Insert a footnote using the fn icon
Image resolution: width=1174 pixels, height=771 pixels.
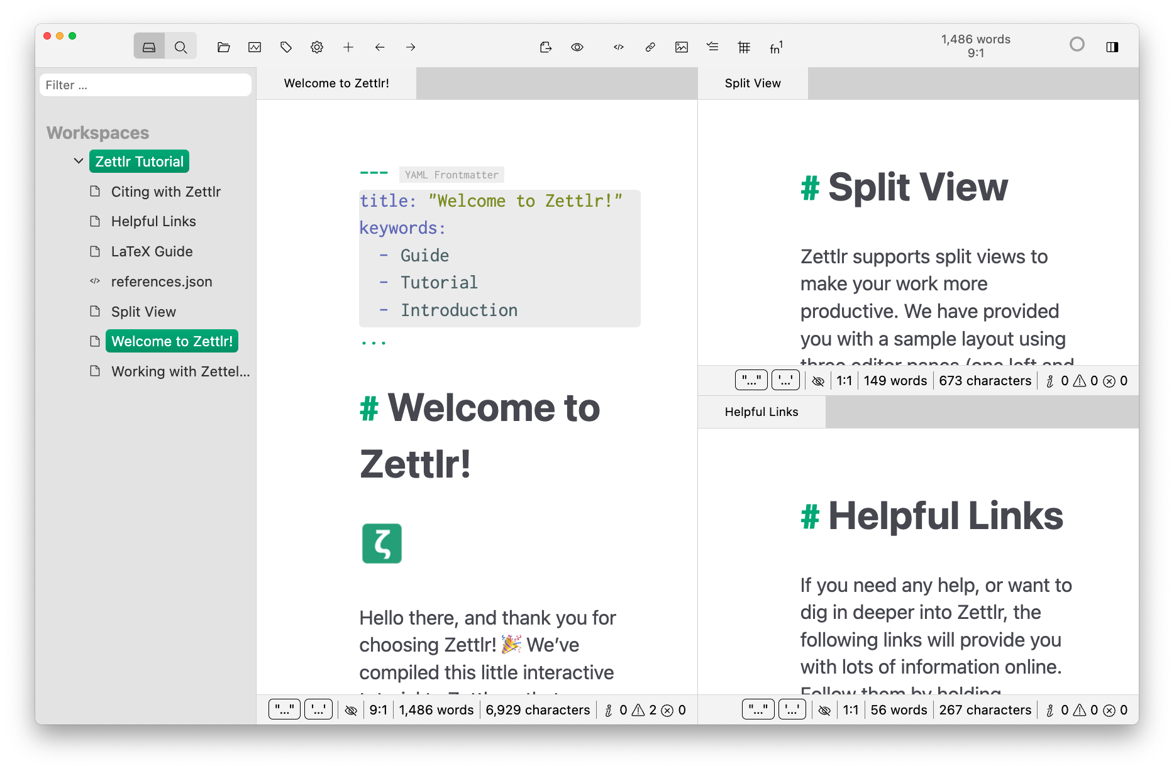(775, 46)
